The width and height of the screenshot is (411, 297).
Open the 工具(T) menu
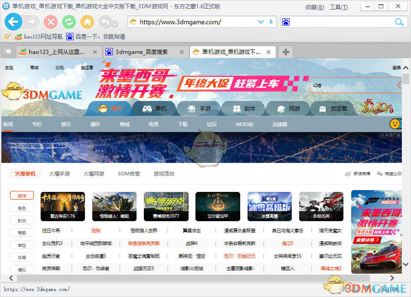pos(339,7)
